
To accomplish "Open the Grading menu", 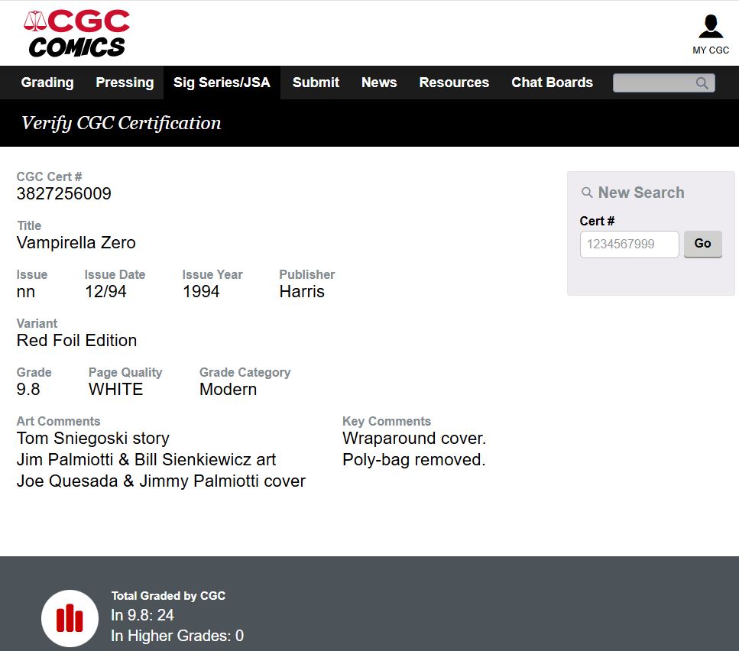I will (x=47, y=83).
